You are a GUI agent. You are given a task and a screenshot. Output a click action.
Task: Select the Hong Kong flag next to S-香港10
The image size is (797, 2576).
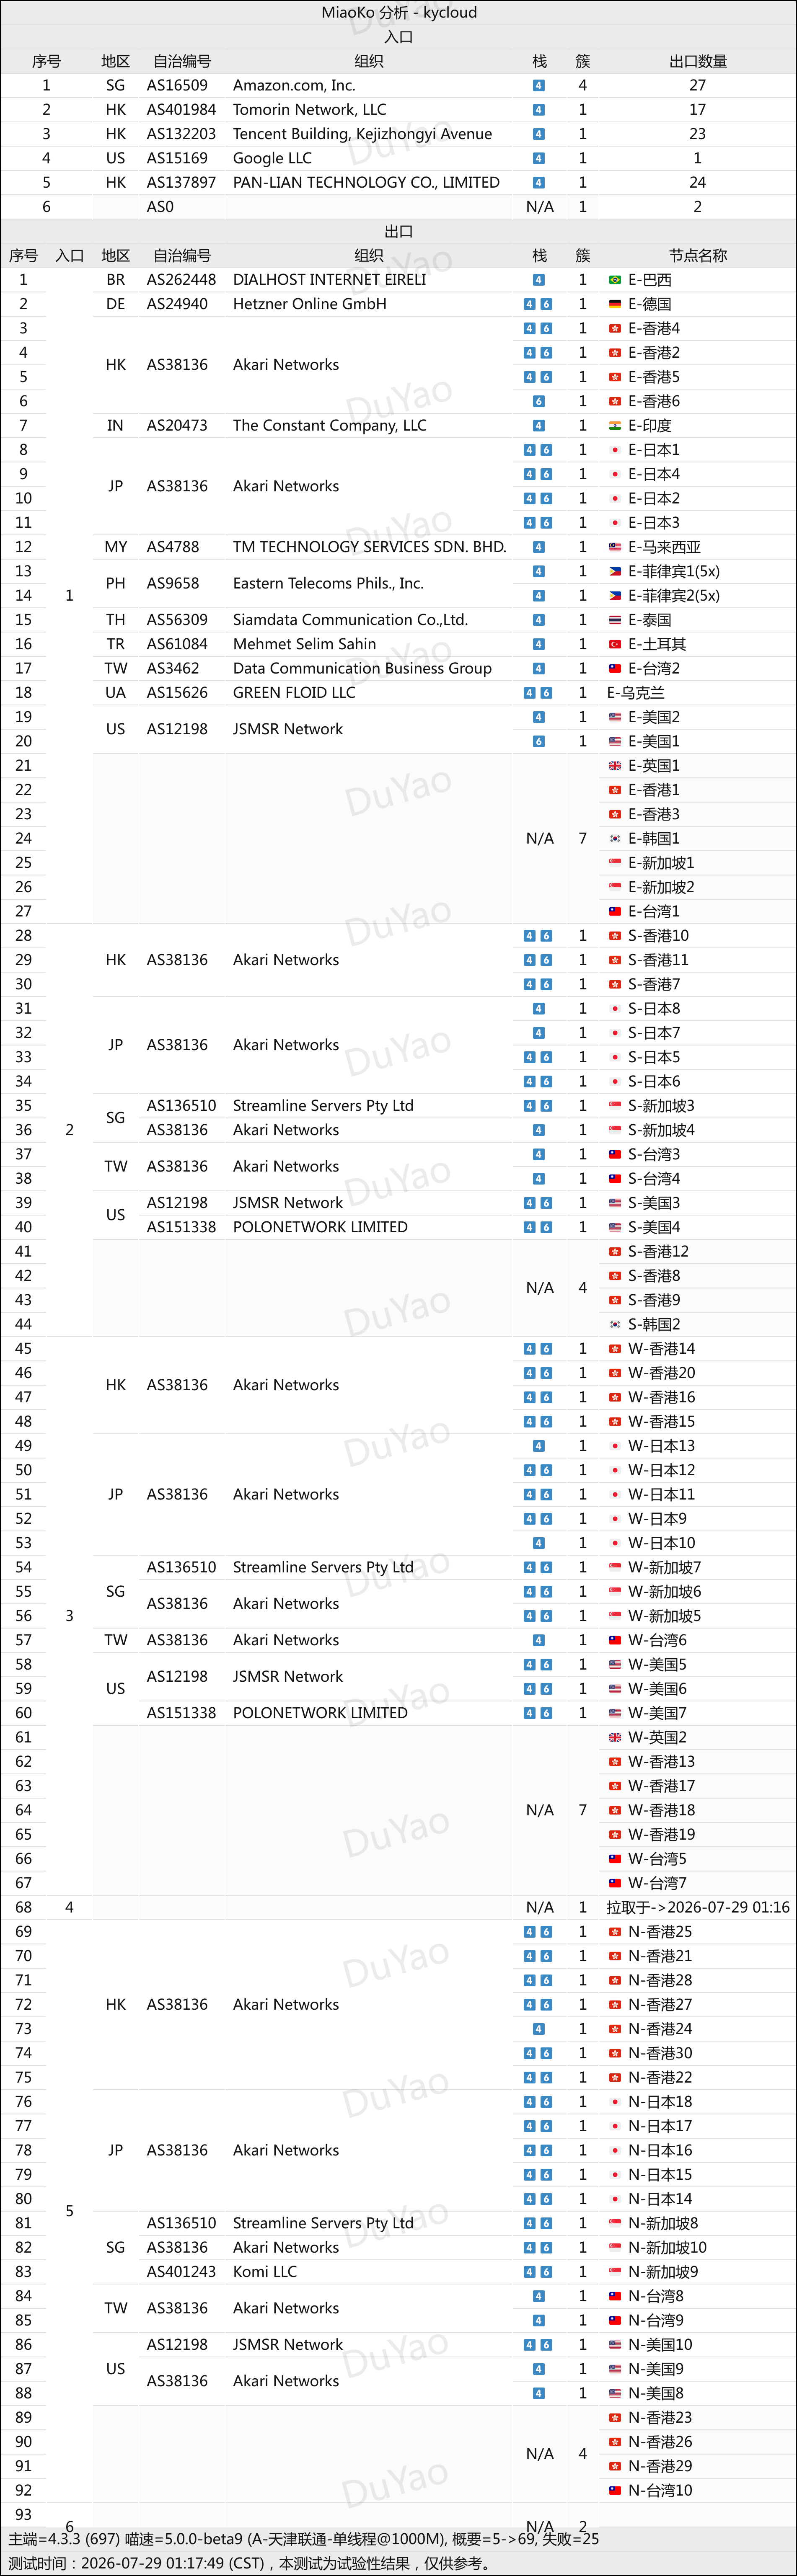(x=615, y=936)
